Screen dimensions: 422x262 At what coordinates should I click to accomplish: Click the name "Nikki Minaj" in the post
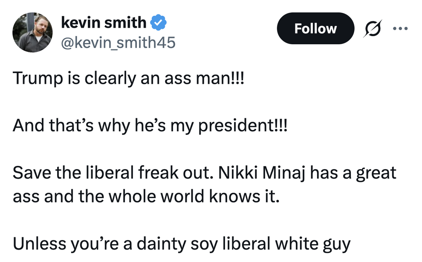tap(262, 173)
